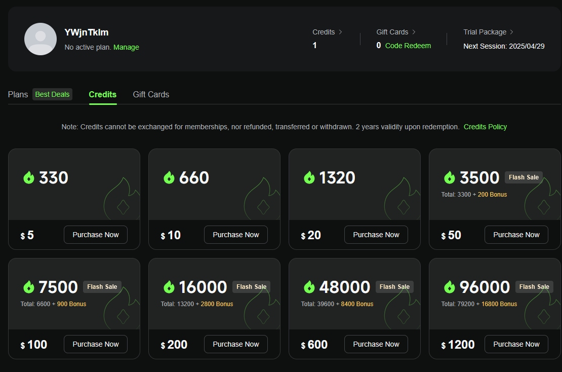The image size is (562, 372).
Task: Switch to the Plans tab
Action: coord(18,94)
